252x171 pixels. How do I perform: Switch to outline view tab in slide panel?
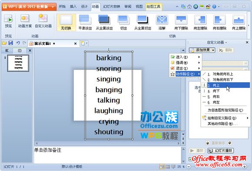click(7, 50)
